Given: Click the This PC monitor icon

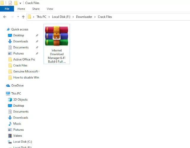Looking at the screenshot, I should (8, 94).
